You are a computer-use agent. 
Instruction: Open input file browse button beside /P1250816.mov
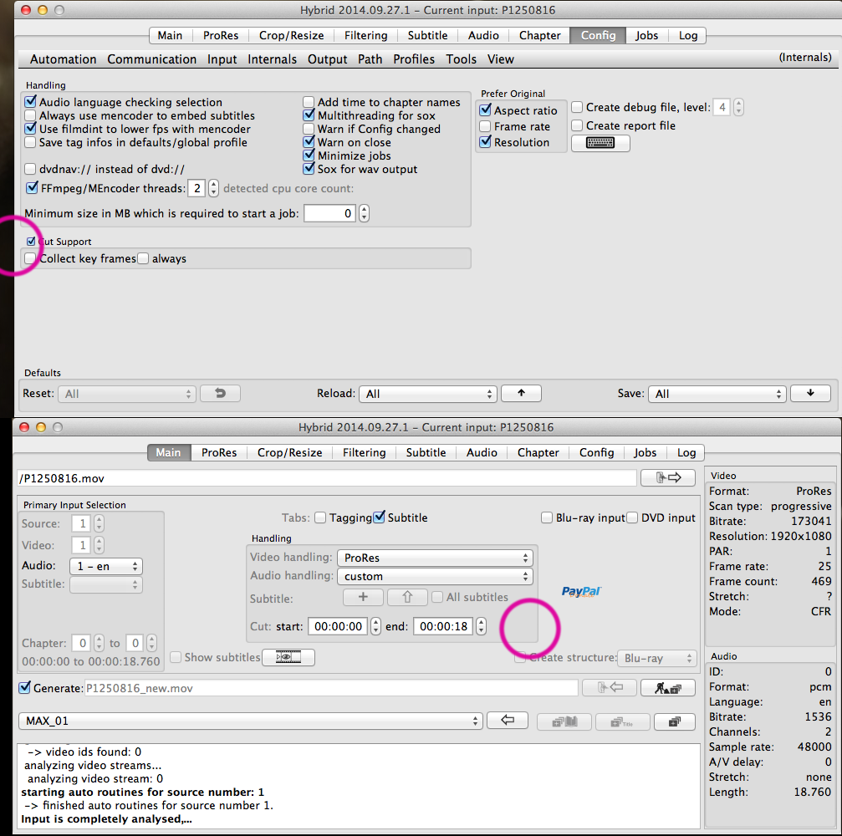point(667,477)
